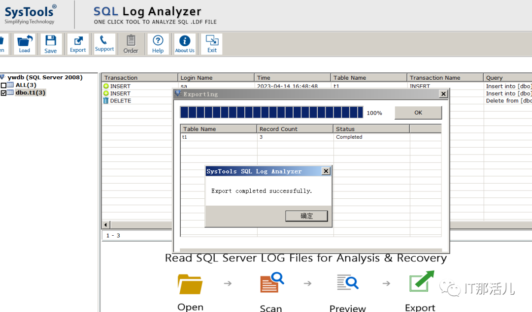532x312 pixels.
Task: Click the Status header in Exporting dialog
Action: click(x=371, y=129)
